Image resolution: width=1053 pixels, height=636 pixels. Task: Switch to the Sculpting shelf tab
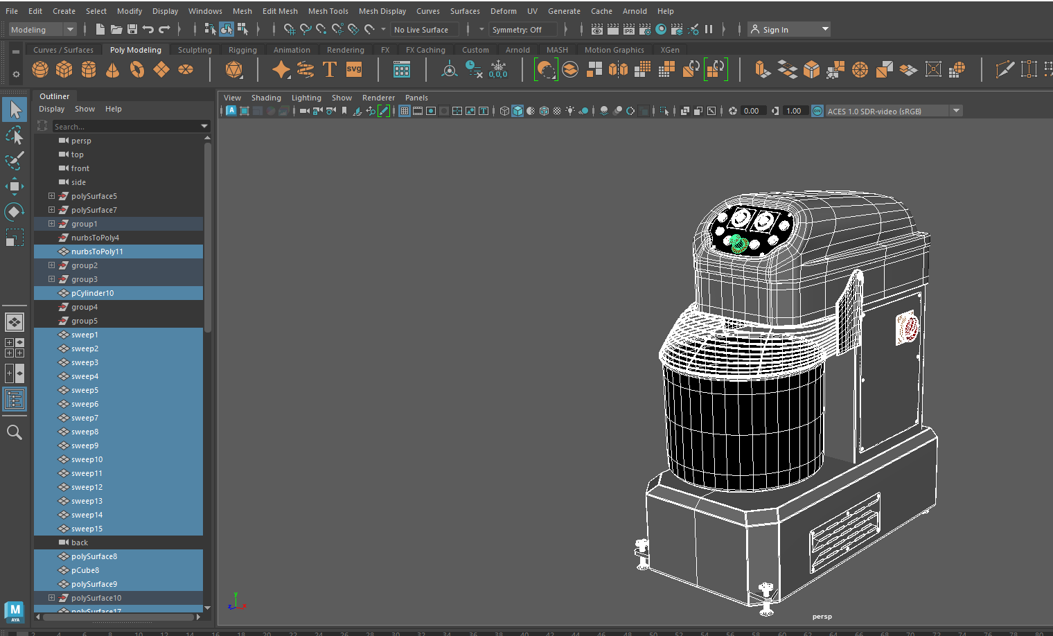pyautogui.click(x=195, y=50)
